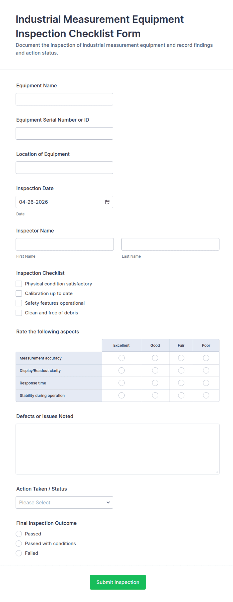Open the Action Taken / Status dropdown

tap(64, 502)
